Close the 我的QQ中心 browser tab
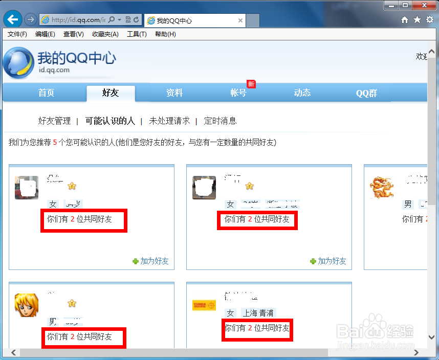This screenshot has height=360, width=439. (x=240, y=20)
